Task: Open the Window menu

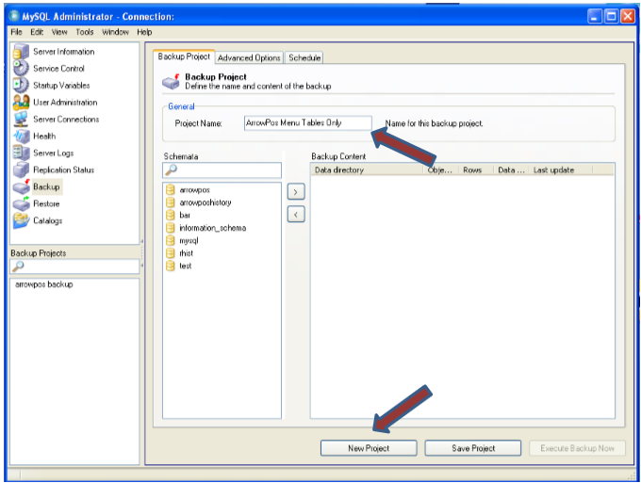Action: 115,32
